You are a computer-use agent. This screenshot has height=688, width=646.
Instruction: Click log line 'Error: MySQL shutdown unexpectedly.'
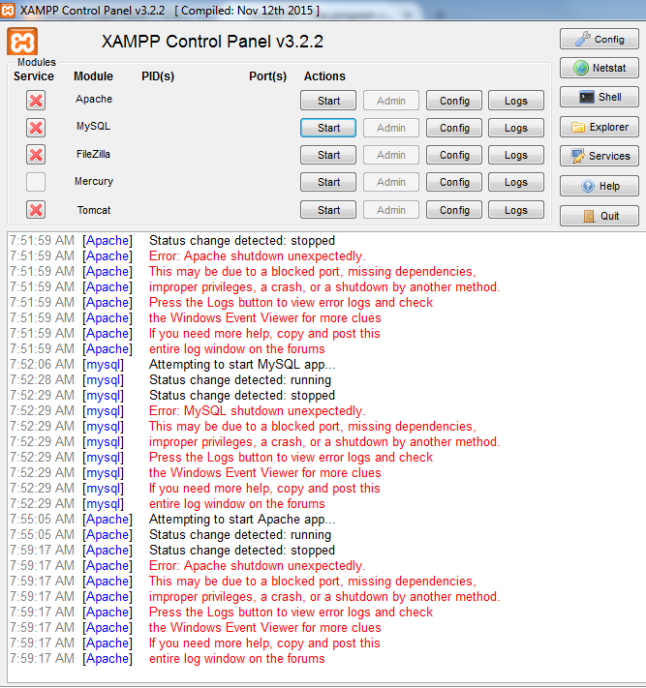pyautogui.click(x=257, y=410)
